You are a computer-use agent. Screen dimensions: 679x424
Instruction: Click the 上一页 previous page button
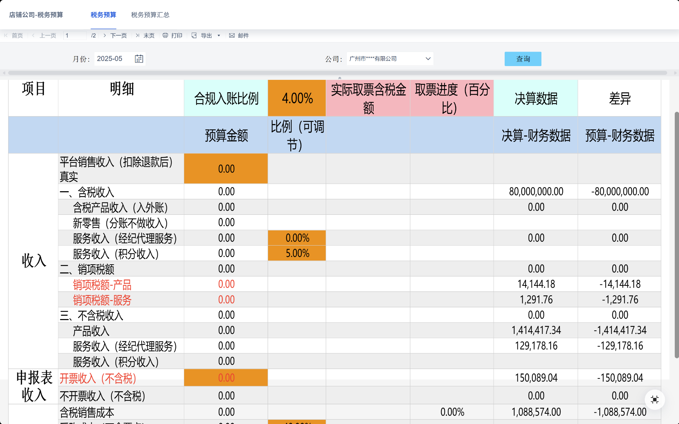coord(44,35)
